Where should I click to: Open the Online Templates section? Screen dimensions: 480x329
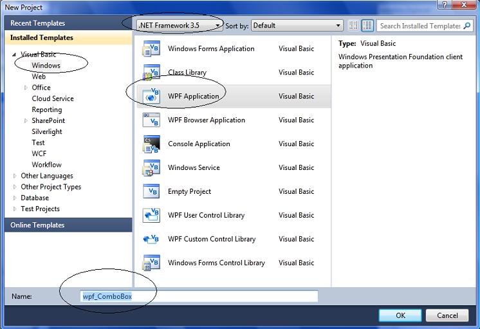(37, 225)
